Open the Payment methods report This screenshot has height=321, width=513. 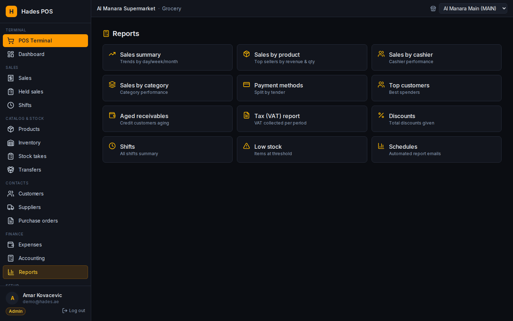(x=302, y=88)
